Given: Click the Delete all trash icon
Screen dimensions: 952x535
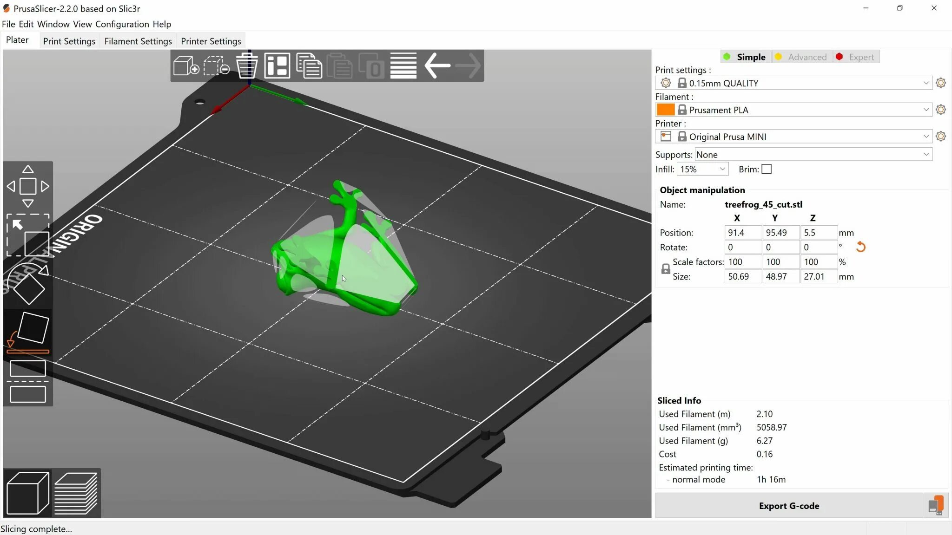Looking at the screenshot, I should pyautogui.click(x=247, y=65).
